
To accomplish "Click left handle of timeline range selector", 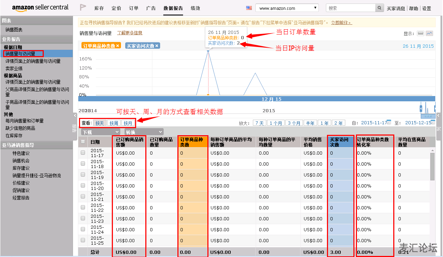I will [421, 108].
